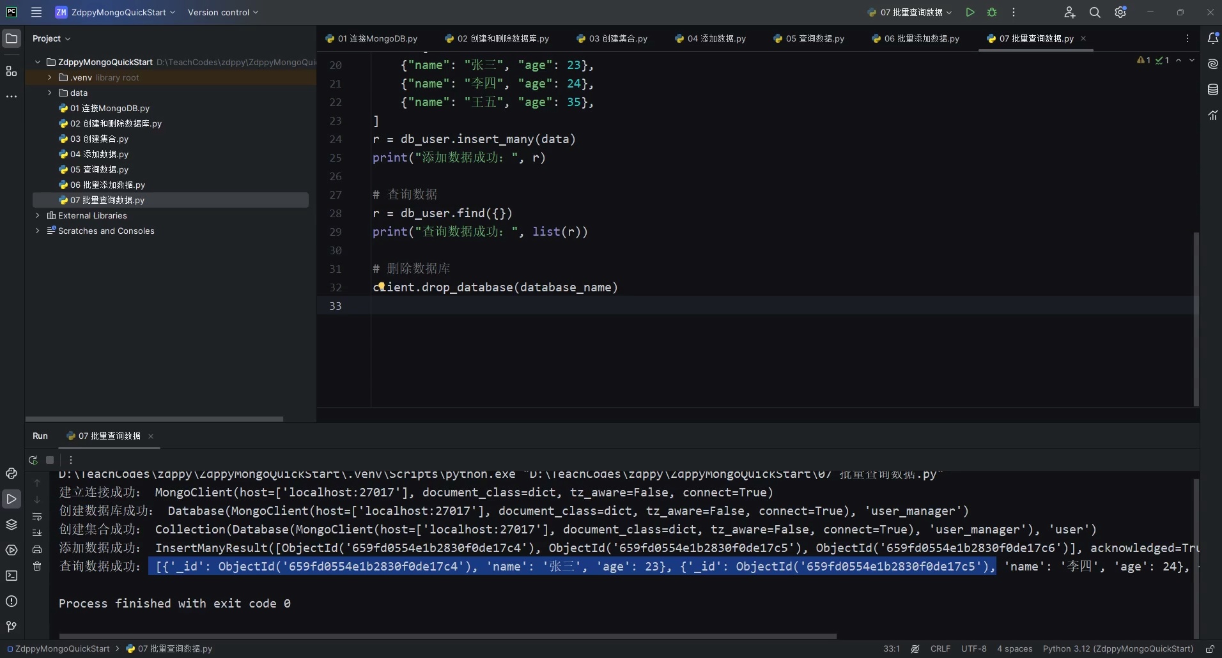Open the Database tool window
Image resolution: width=1222 pixels, height=658 pixels.
1212,89
